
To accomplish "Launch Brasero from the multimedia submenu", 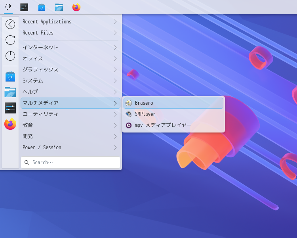I will click(173, 103).
